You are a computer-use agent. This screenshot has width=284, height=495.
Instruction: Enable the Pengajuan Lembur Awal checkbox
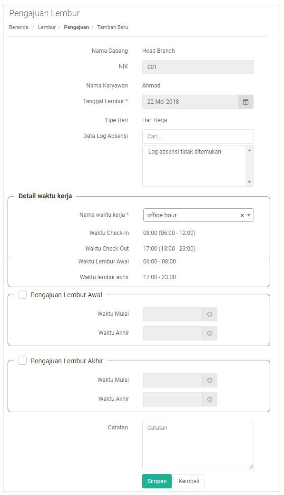click(x=22, y=294)
